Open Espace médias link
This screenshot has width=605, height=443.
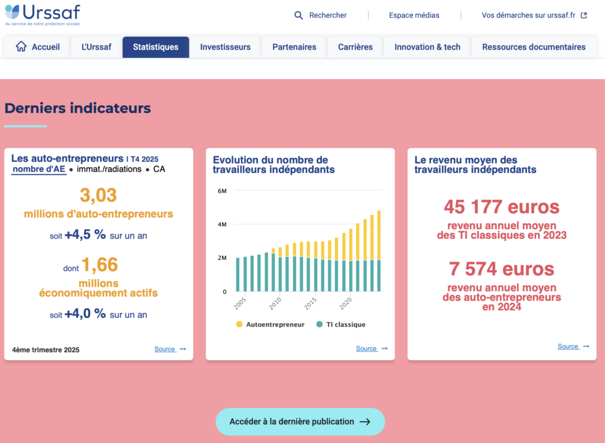414,15
